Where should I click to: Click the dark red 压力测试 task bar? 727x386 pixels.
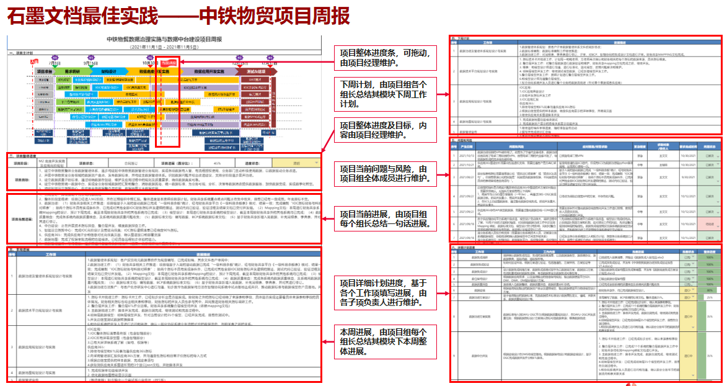click(255, 94)
